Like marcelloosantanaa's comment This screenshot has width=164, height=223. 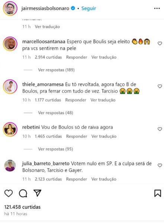click(x=160, y=43)
